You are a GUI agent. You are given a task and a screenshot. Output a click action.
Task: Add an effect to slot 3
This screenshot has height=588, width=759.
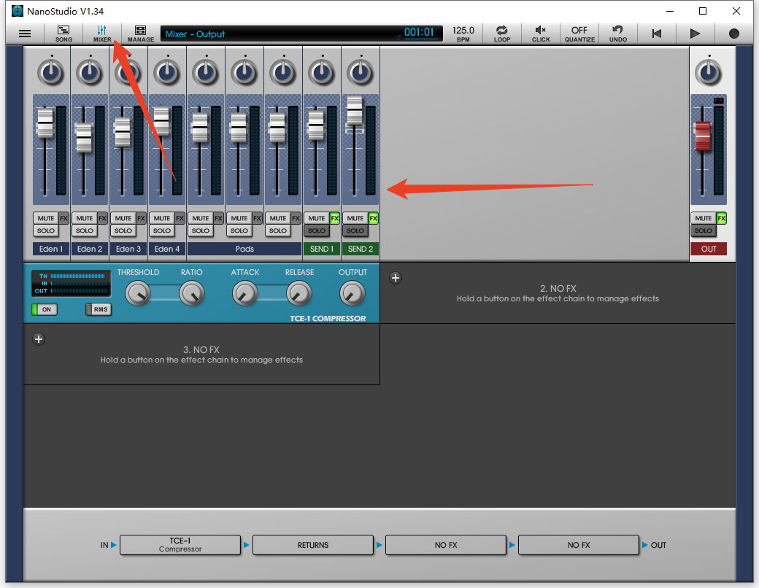point(39,339)
